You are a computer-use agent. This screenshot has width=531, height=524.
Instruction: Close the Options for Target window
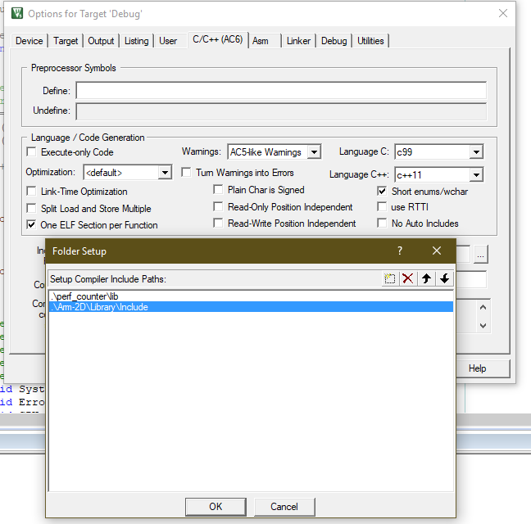coord(502,13)
